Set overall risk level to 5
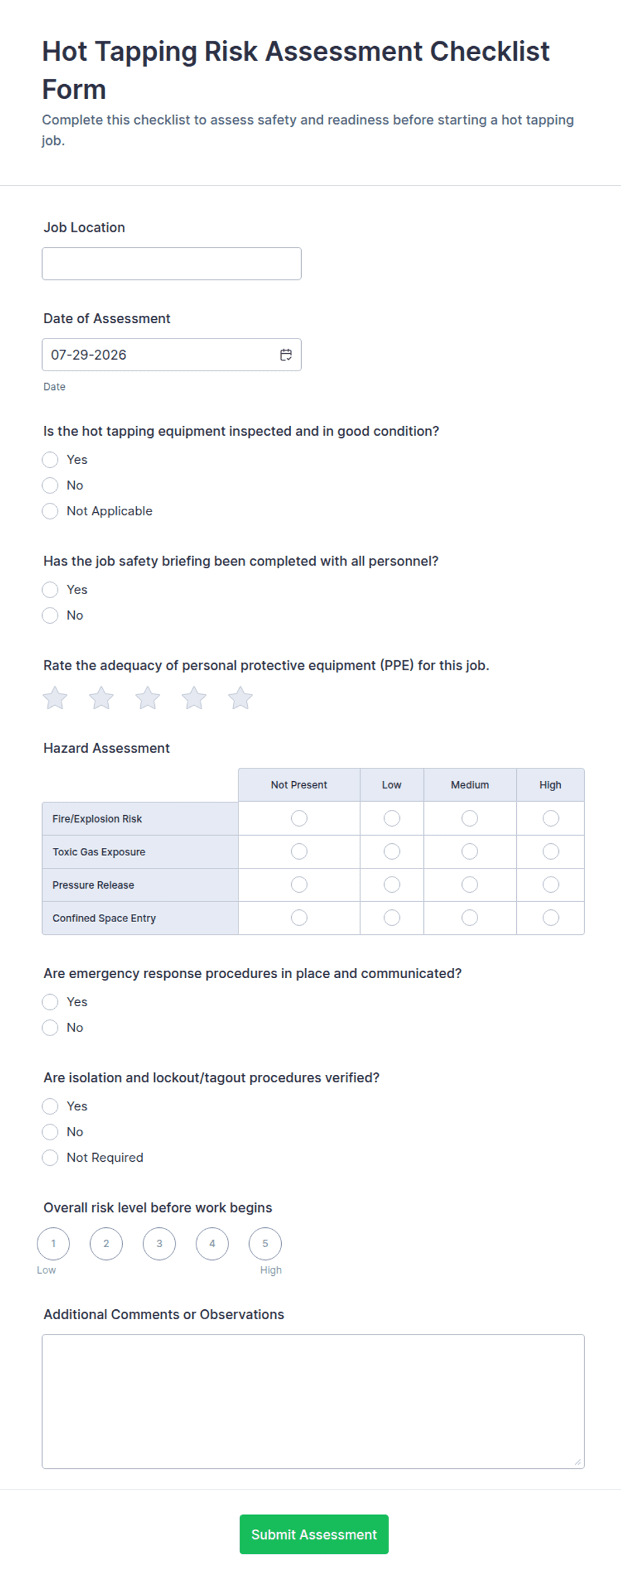The image size is (621, 1587). coord(265,1243)
